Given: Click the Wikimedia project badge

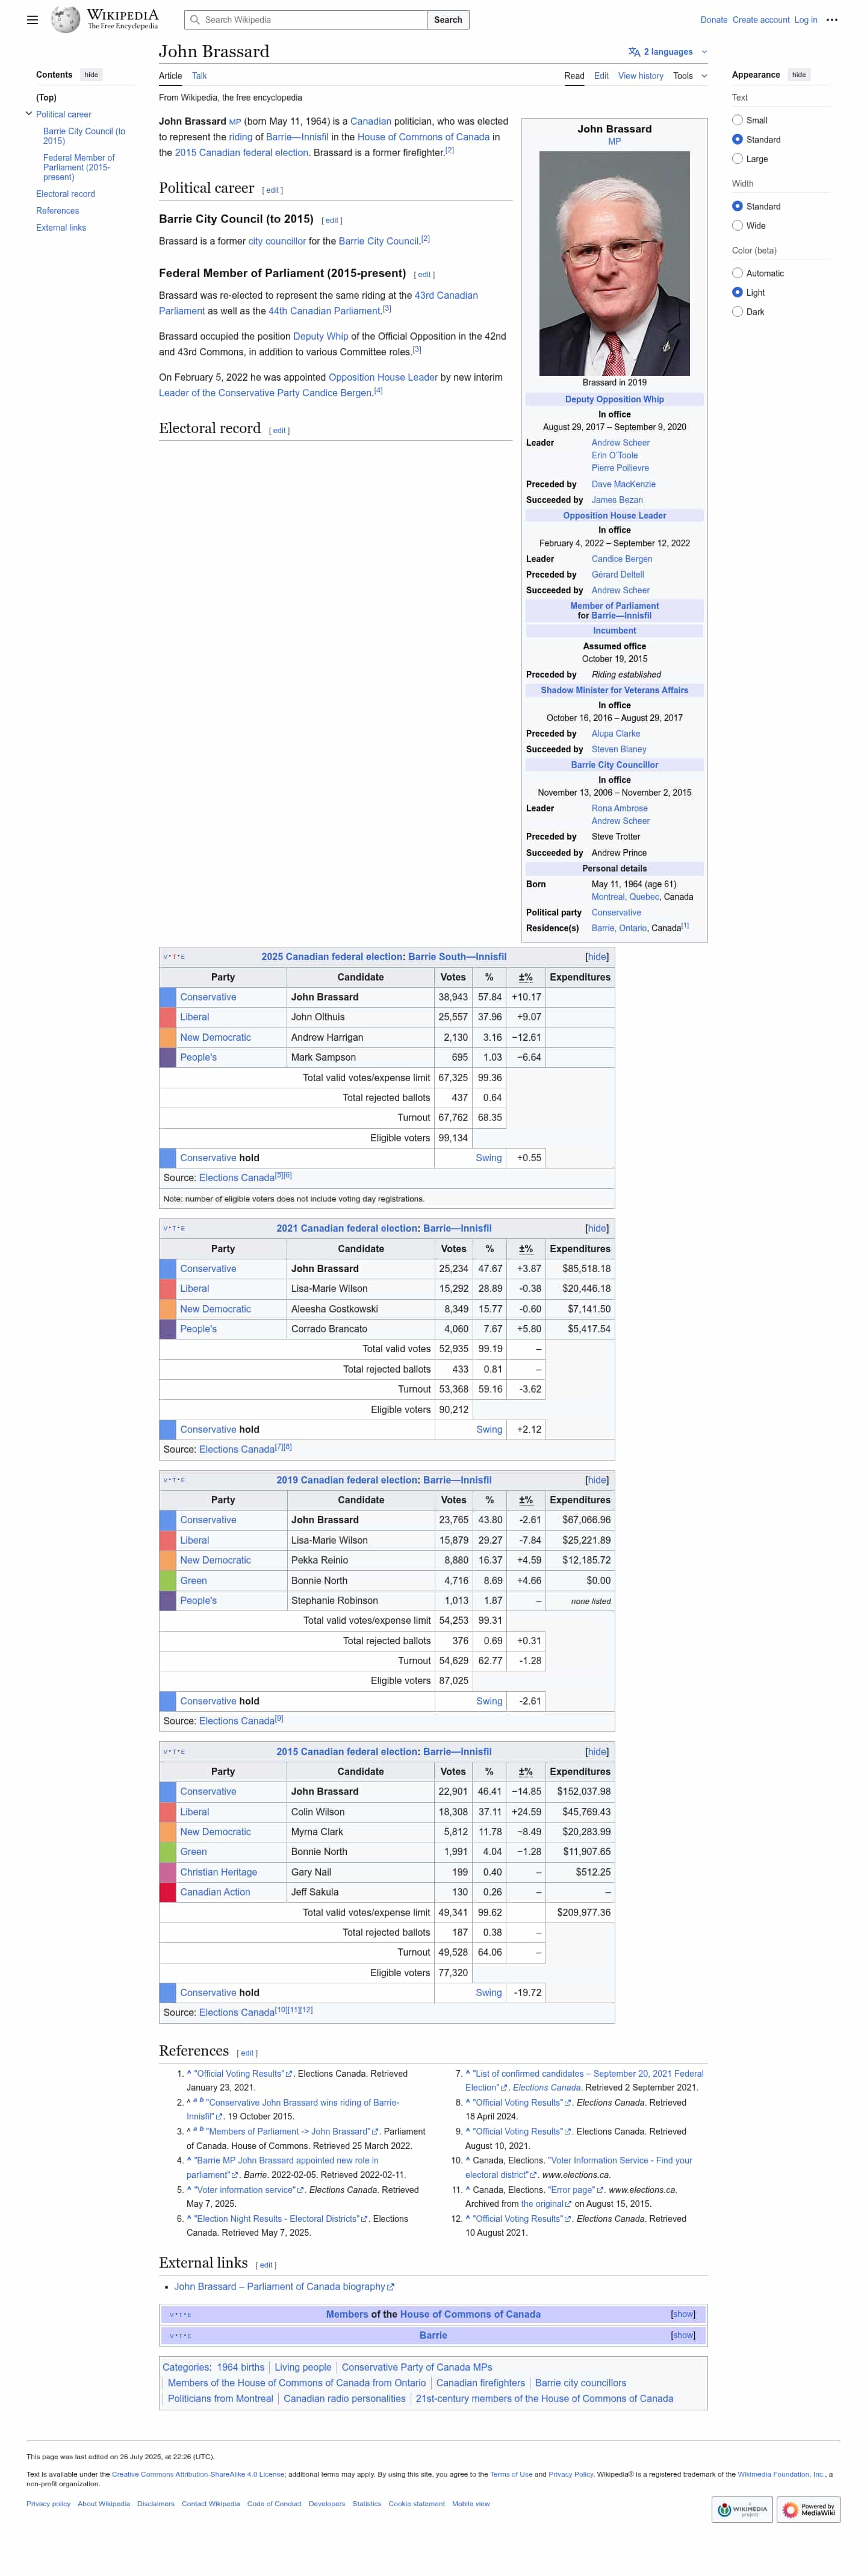Looking at the screenshot, I should coord(742,2509).
